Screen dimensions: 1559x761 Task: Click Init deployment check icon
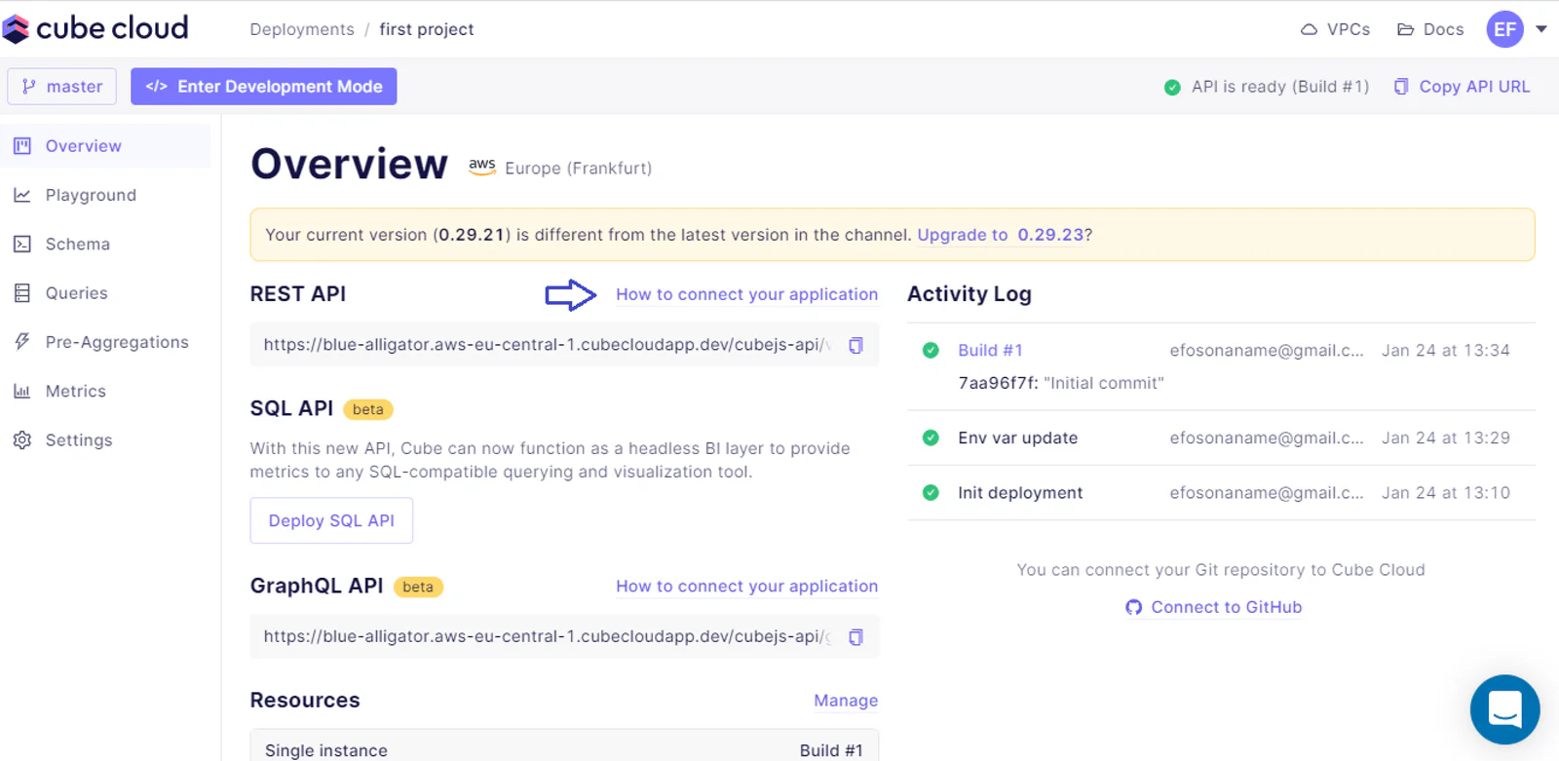(931, 493)
